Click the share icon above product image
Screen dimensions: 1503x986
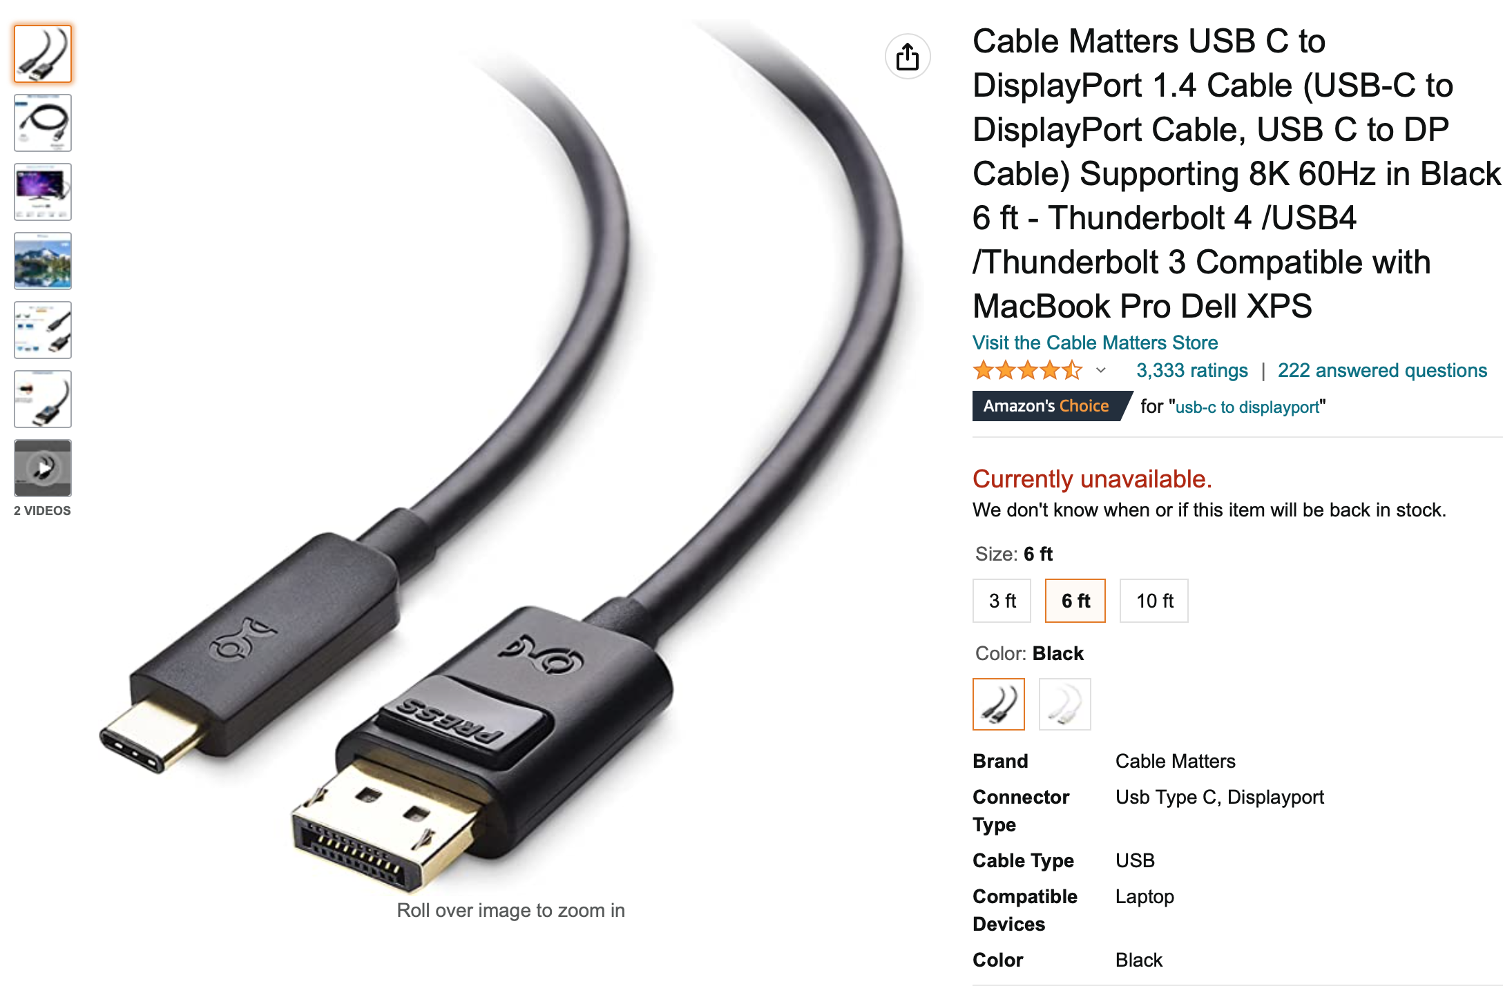(x=907, y=57)
